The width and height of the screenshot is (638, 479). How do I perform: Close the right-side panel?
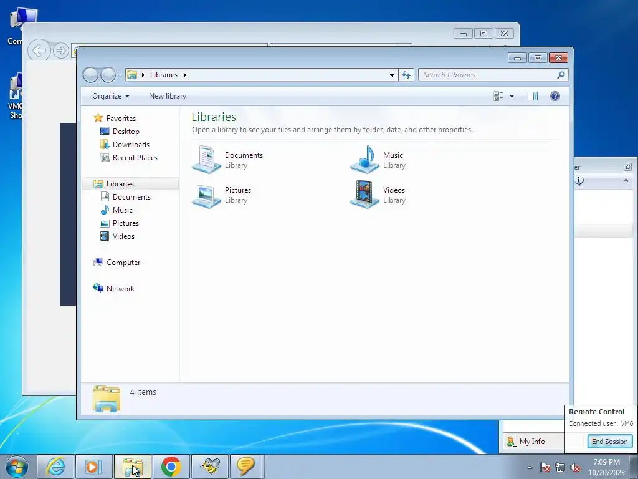click(x=627, y=167)
